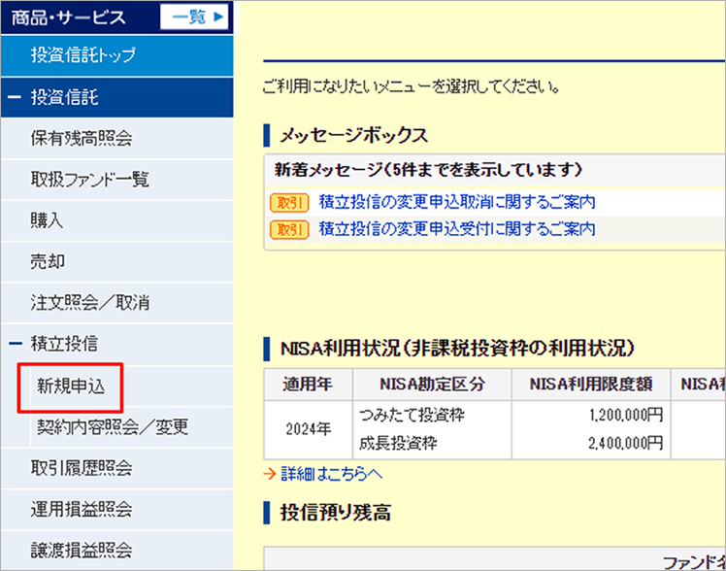The image size is (726, 571).
Task: Open message about 変更申込取消
Action: (x=456, y=202)
